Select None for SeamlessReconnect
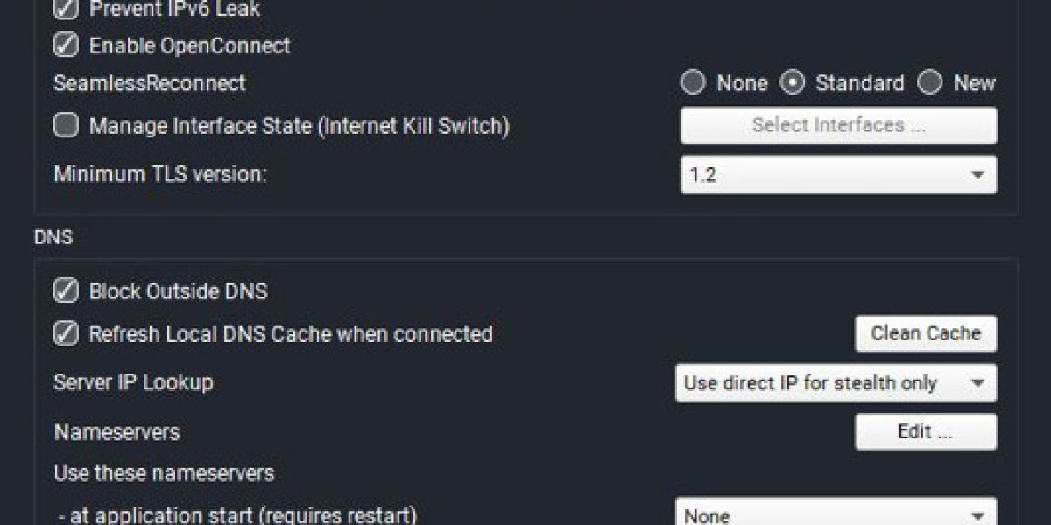The image size is (1051, 525). click(693, 83)
